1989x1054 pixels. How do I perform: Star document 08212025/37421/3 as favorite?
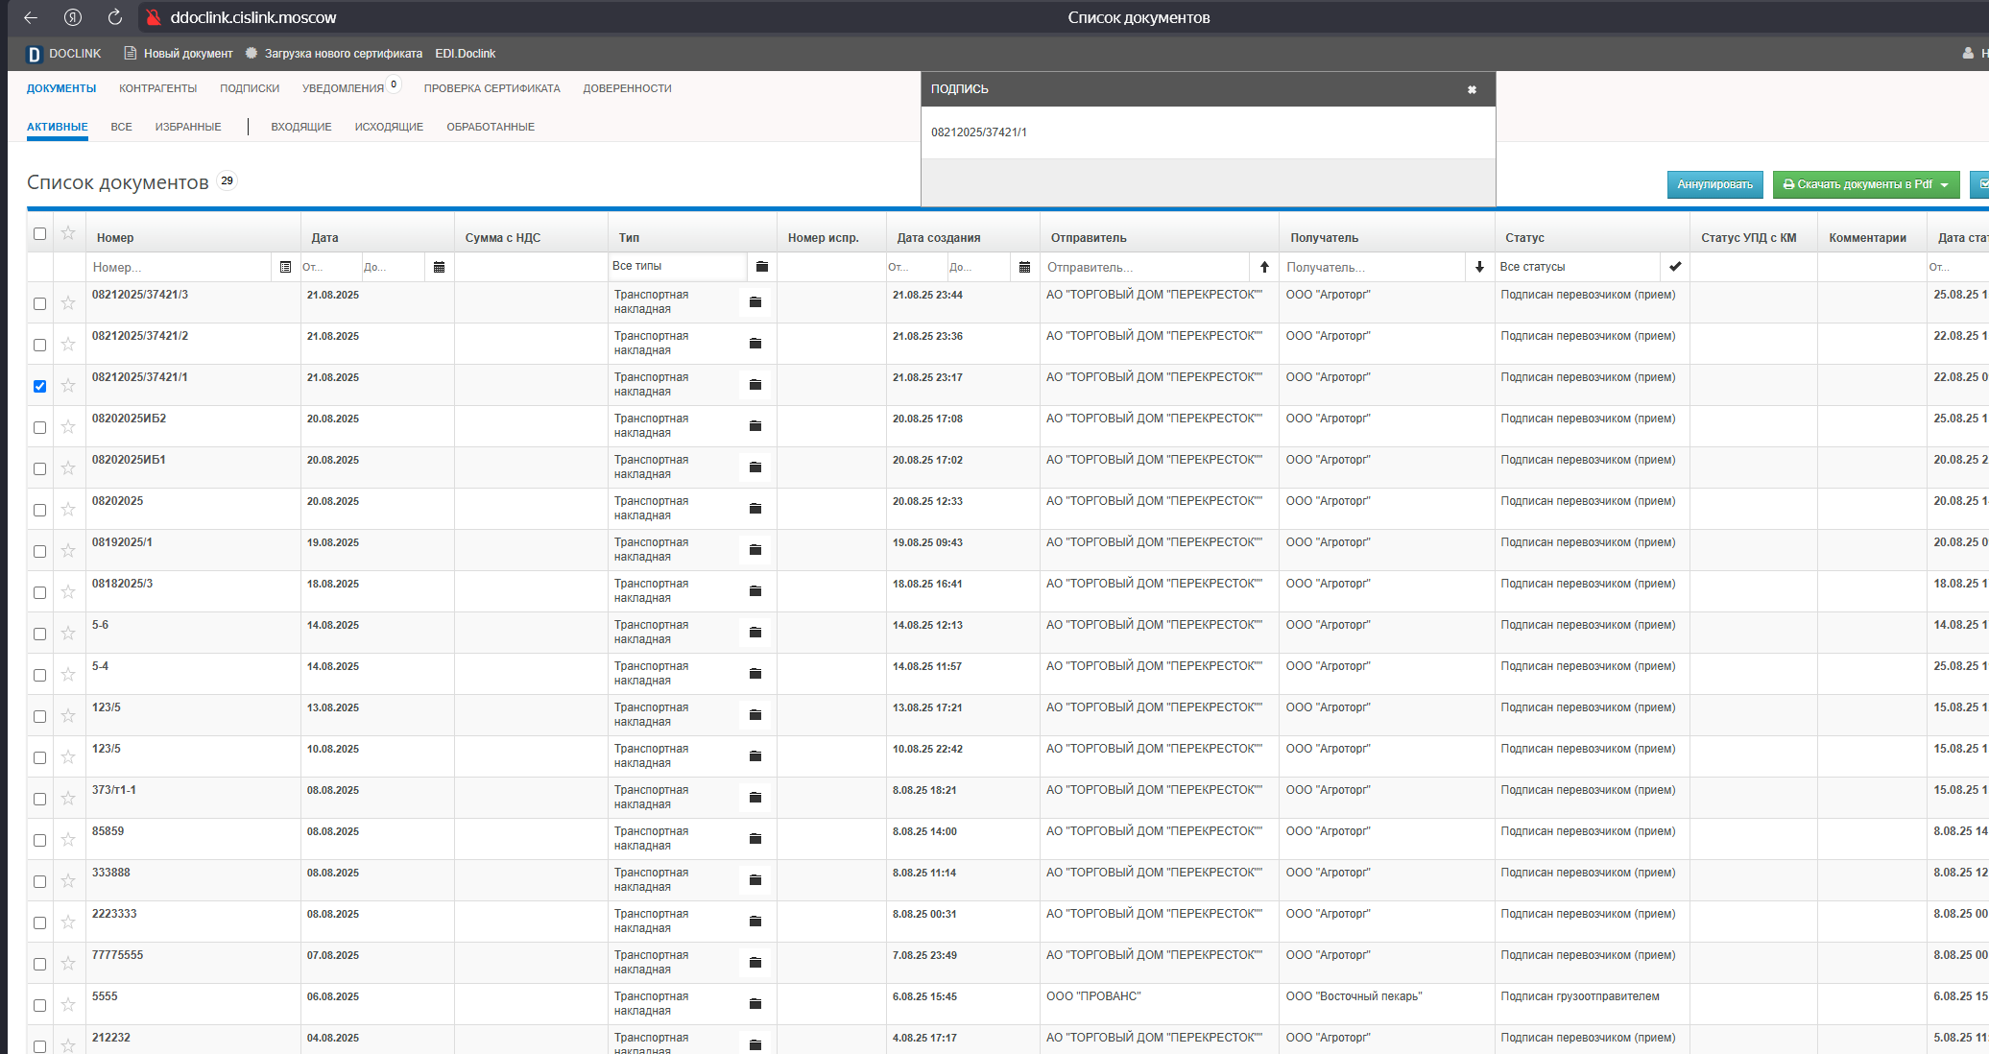tap(68, 303)
